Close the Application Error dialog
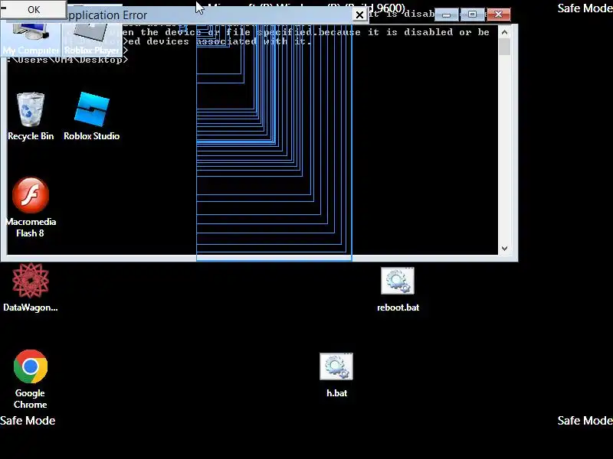 click(x=359, y=15)
